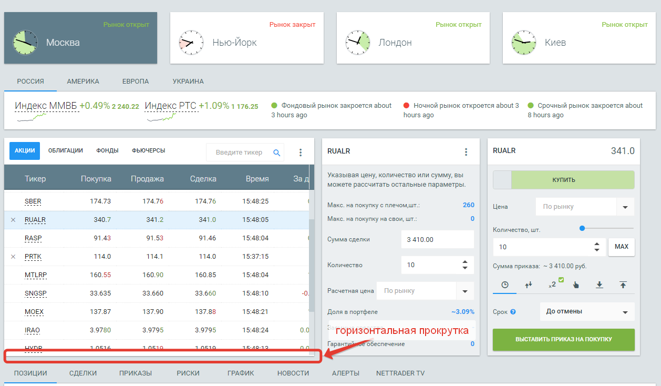Select the upload-arrow order type icon
The image size is (661, 386).
click(623, 285)
